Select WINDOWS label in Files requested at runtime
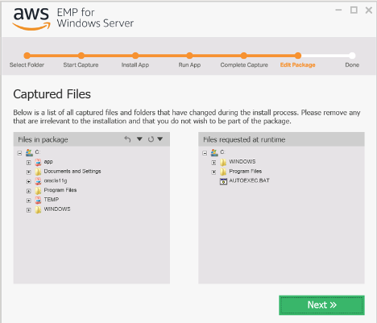This screenshot has height=323, width=377. point(242,162)
